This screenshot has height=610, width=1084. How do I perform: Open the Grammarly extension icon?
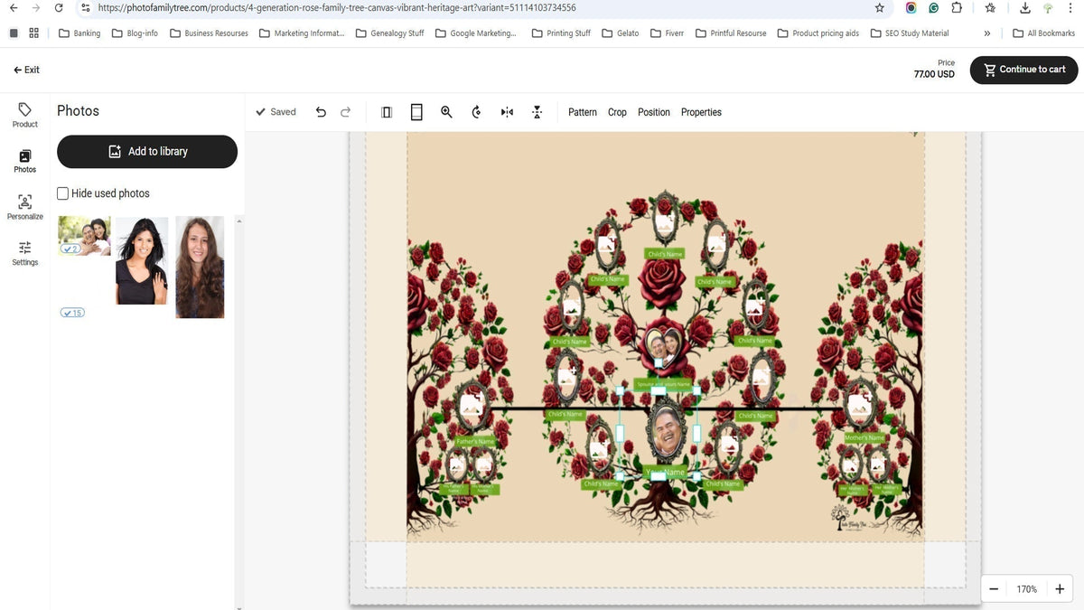click(934, 8)
